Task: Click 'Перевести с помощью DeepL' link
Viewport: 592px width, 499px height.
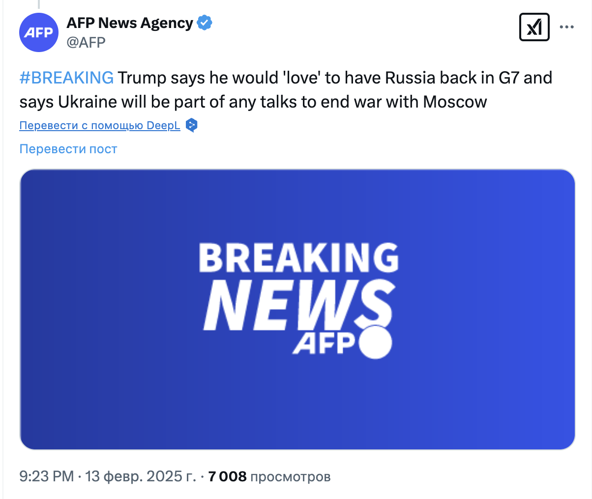Action: tap(100, 125)
